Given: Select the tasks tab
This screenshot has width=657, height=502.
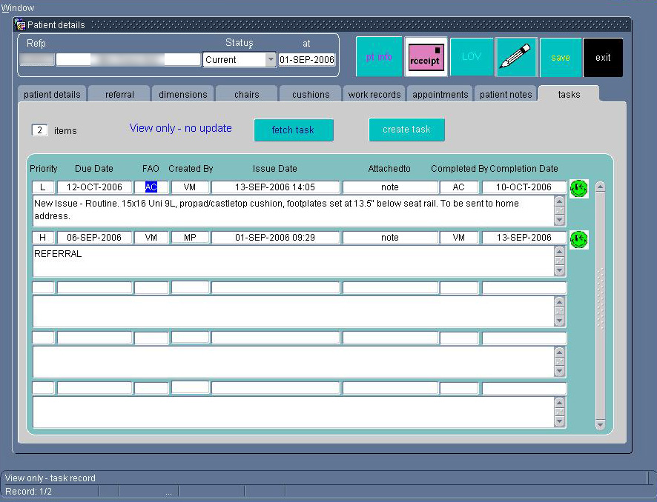Looking at the screenshot, I should (569, 95).
